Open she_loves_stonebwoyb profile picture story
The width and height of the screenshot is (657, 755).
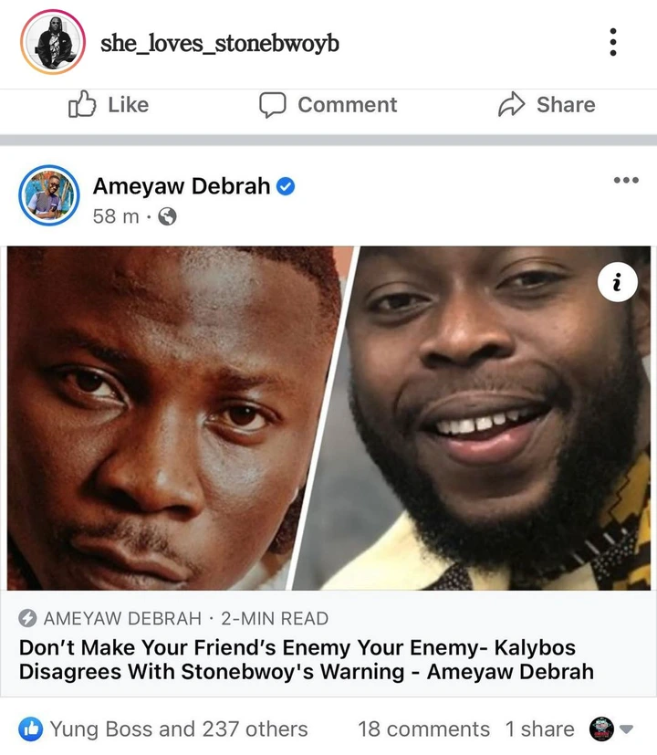[53, 42]
